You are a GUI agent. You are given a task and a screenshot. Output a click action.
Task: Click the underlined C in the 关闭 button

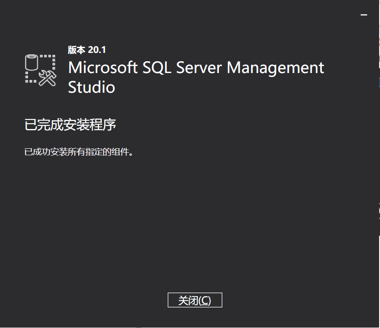point(205,301)
